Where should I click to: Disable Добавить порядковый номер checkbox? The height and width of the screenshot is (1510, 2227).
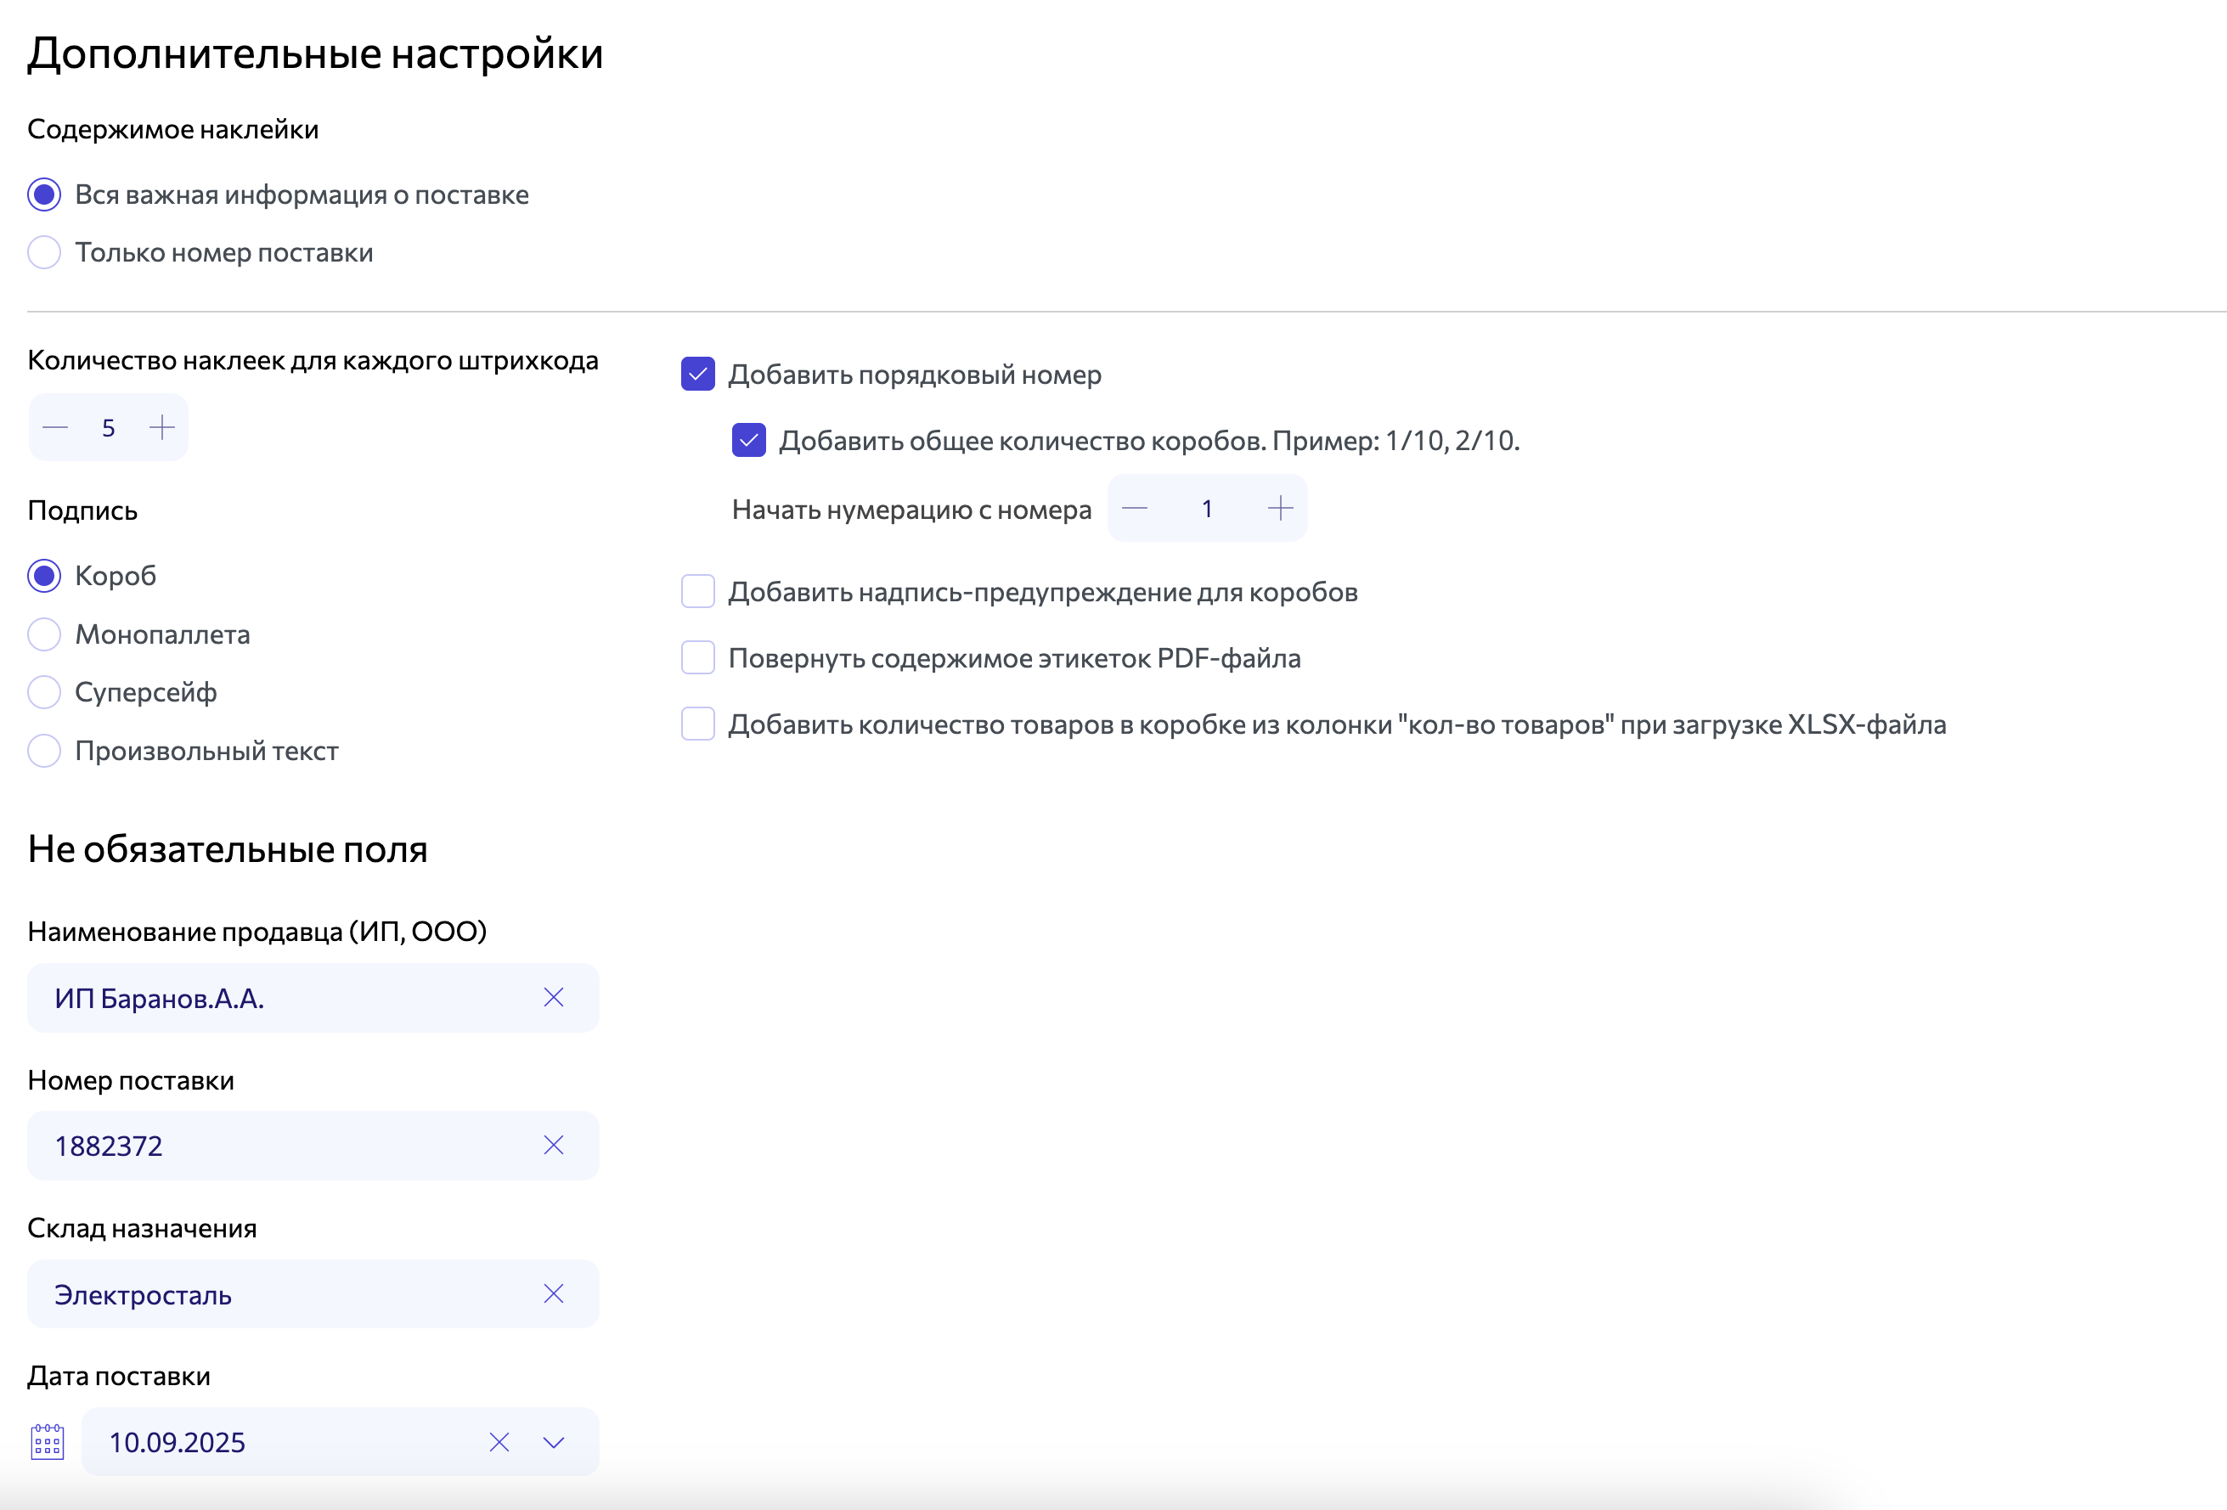pos(696,375)
